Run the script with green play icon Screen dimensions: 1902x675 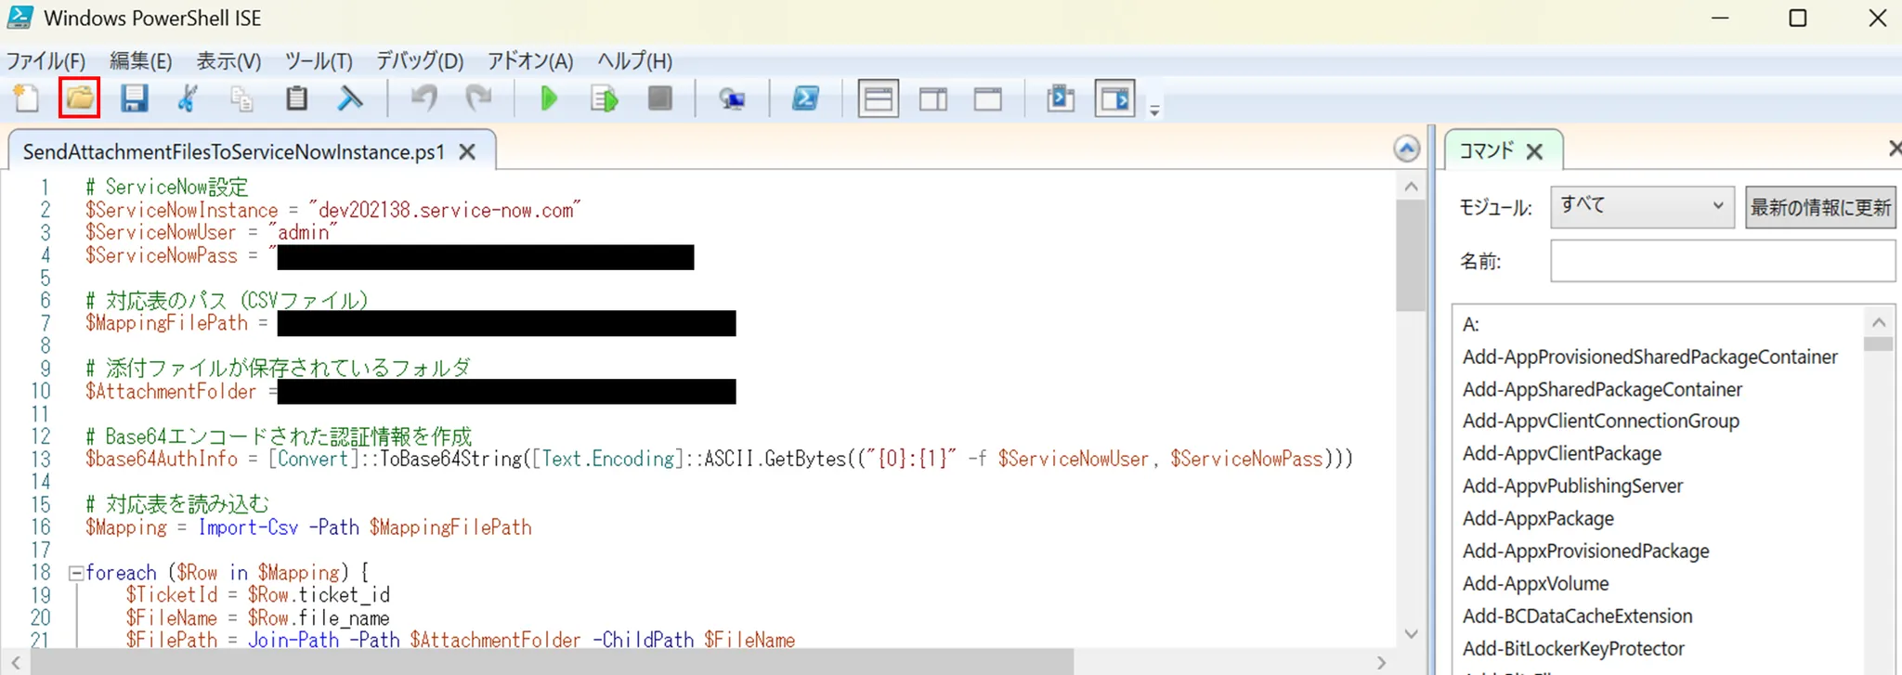point(549,97)
